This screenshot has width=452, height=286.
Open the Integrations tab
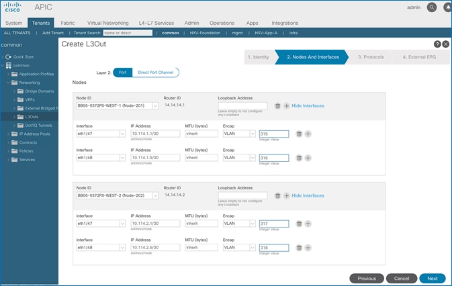coord(285,23)
